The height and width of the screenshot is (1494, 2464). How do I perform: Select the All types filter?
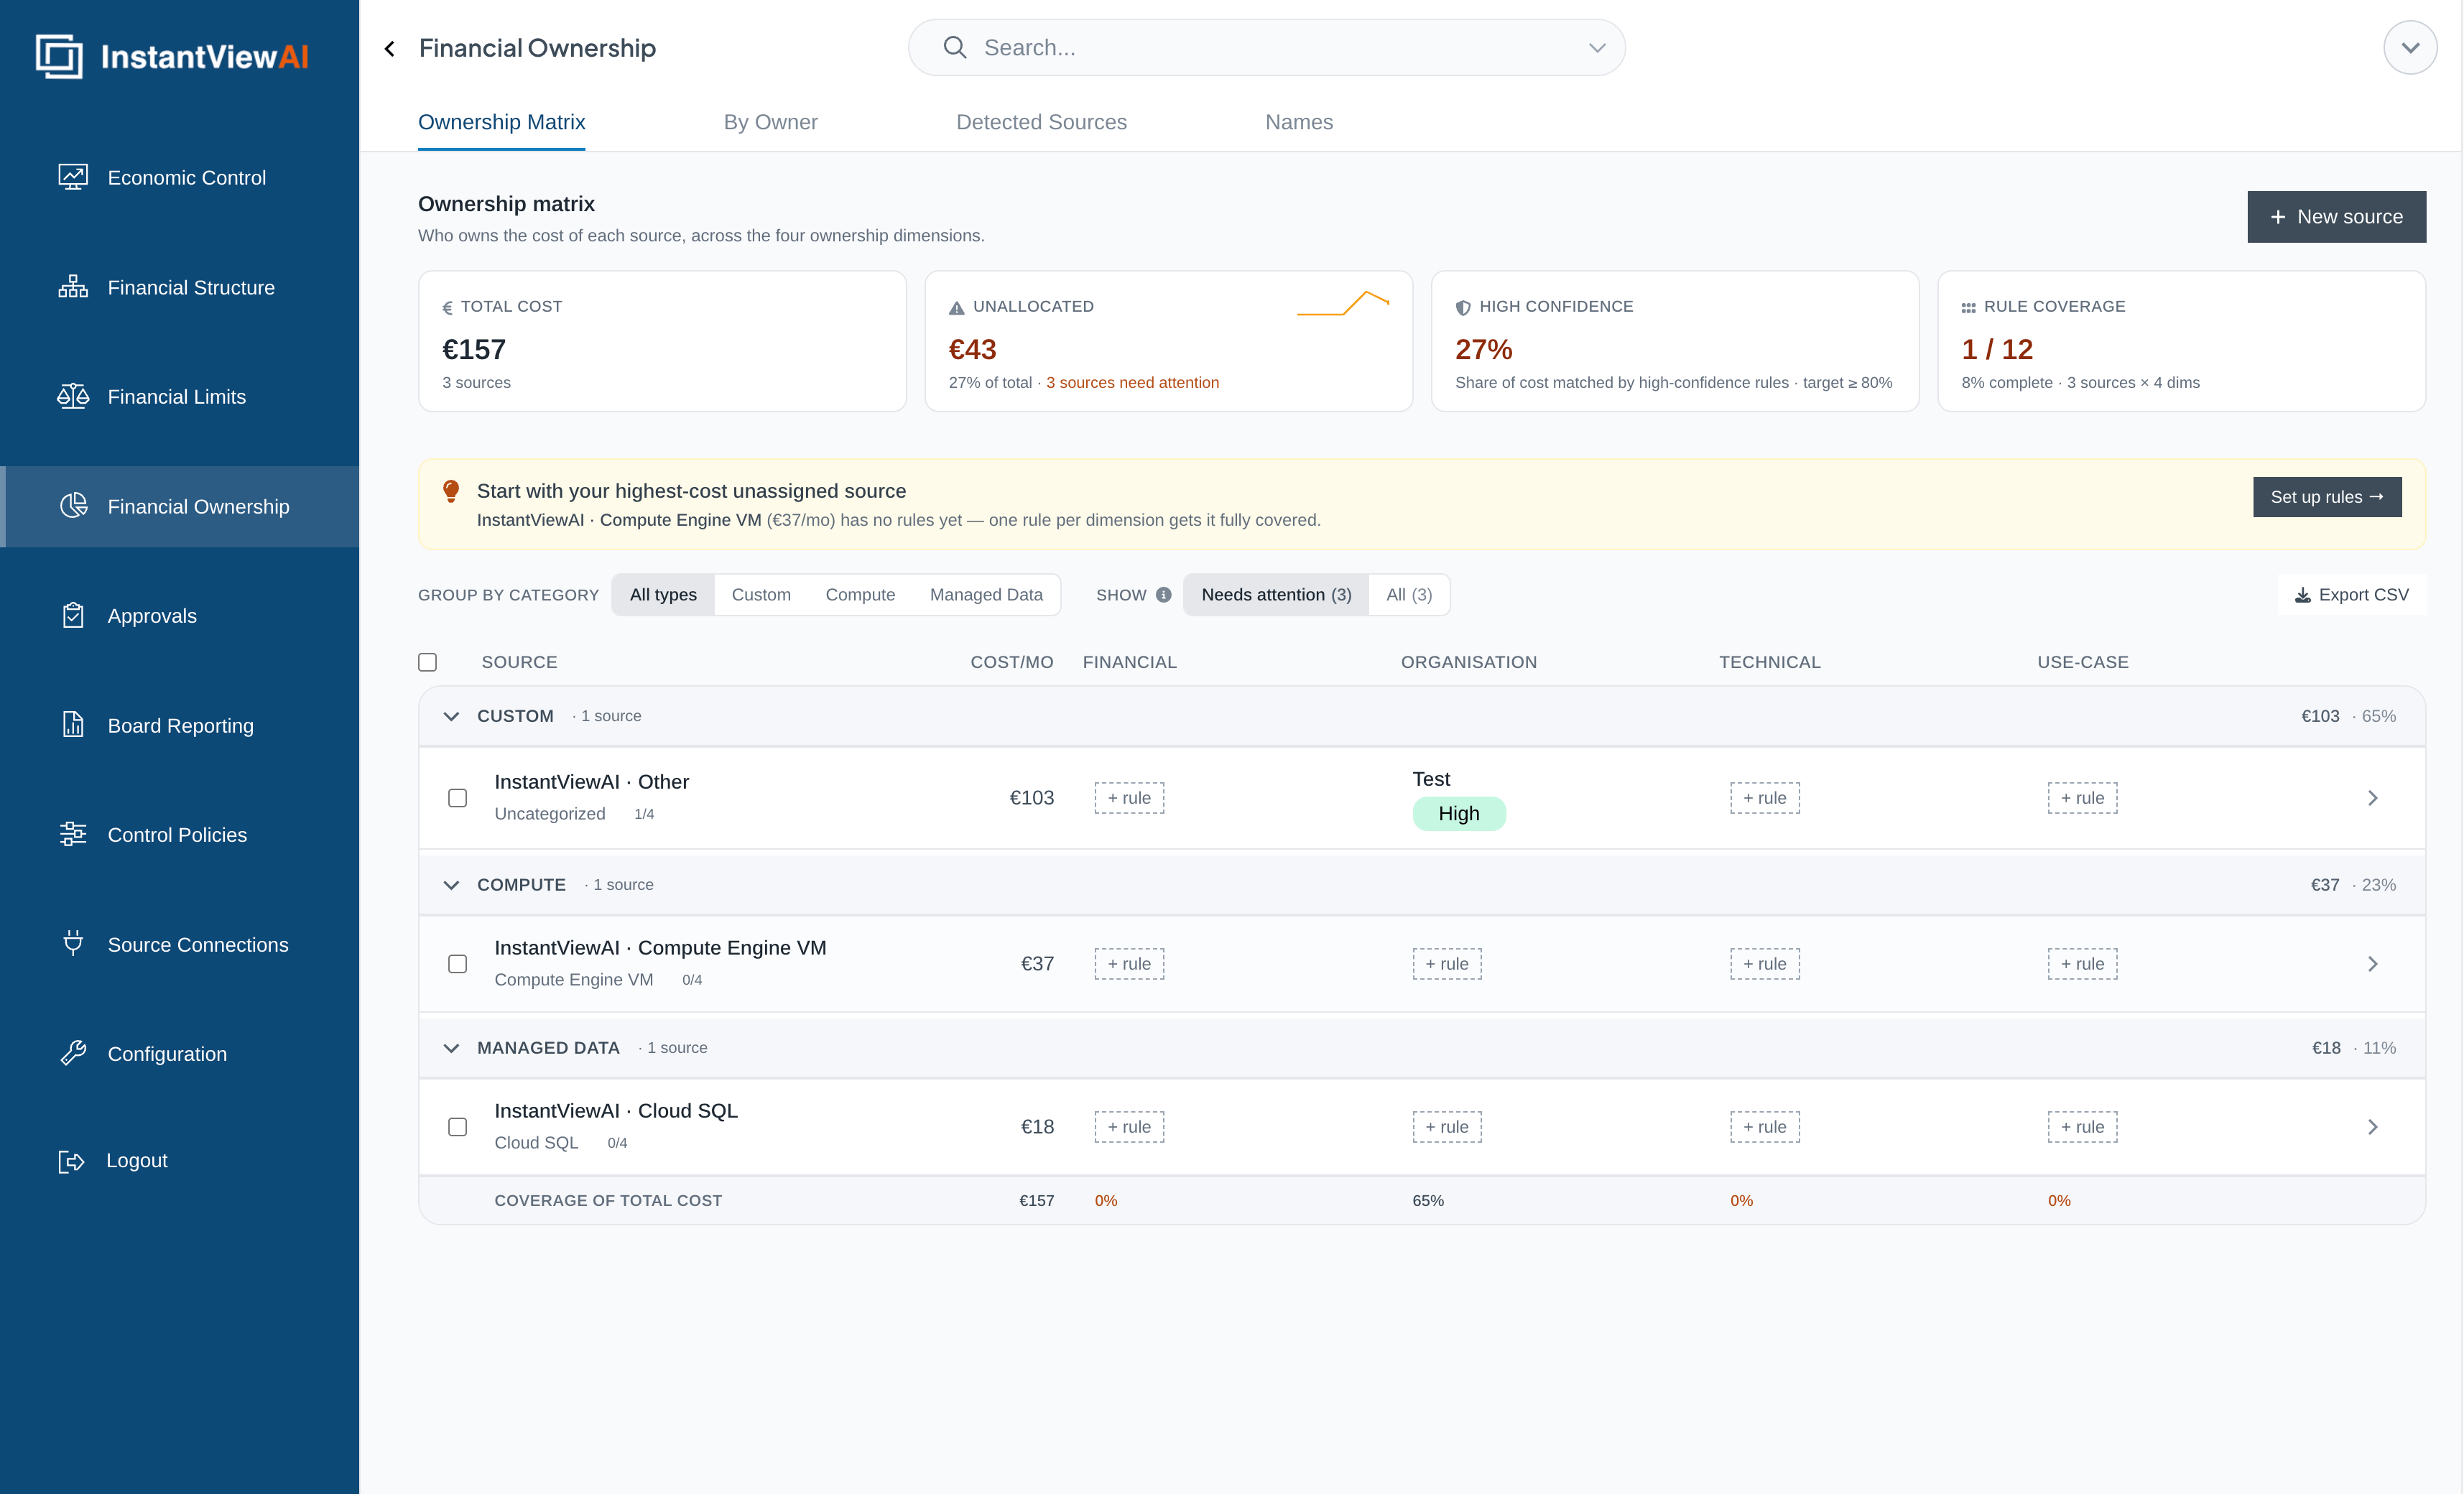pos(663,595)
